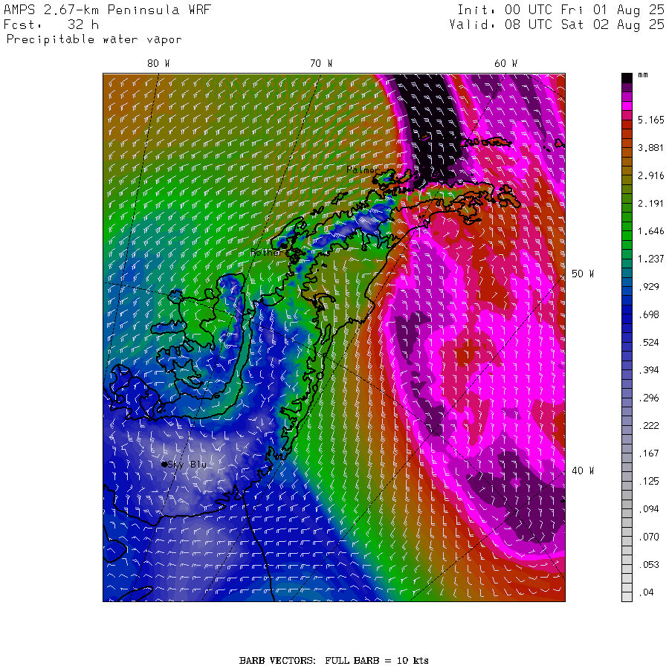Click the 5.165 colorbar value
This screenshot has height=669, width=669.
[x=650, y=120]
